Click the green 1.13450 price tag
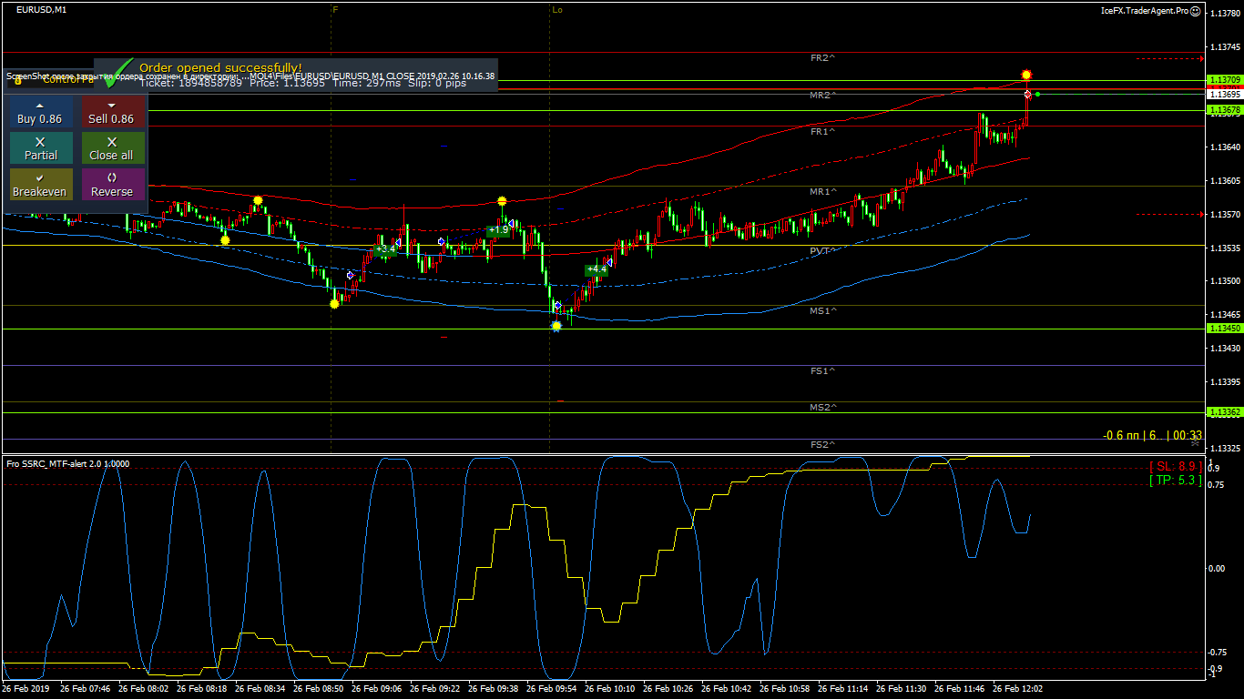 pyautogui.click(x=1224, y=328)
